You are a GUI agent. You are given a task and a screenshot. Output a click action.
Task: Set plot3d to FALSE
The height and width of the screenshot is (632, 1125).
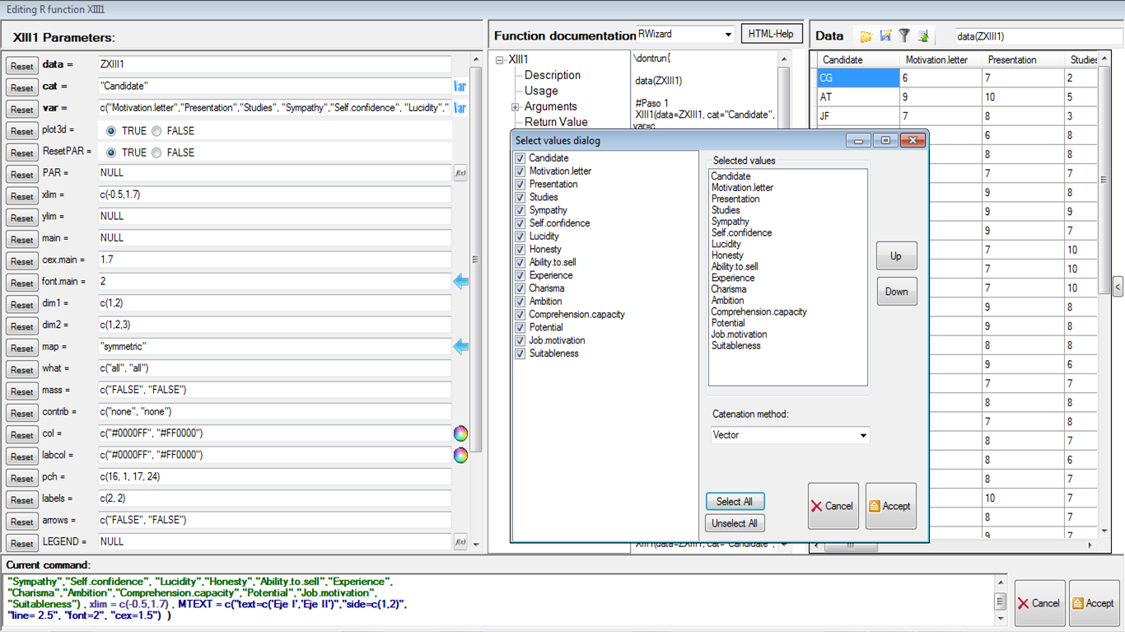[156, 131]
